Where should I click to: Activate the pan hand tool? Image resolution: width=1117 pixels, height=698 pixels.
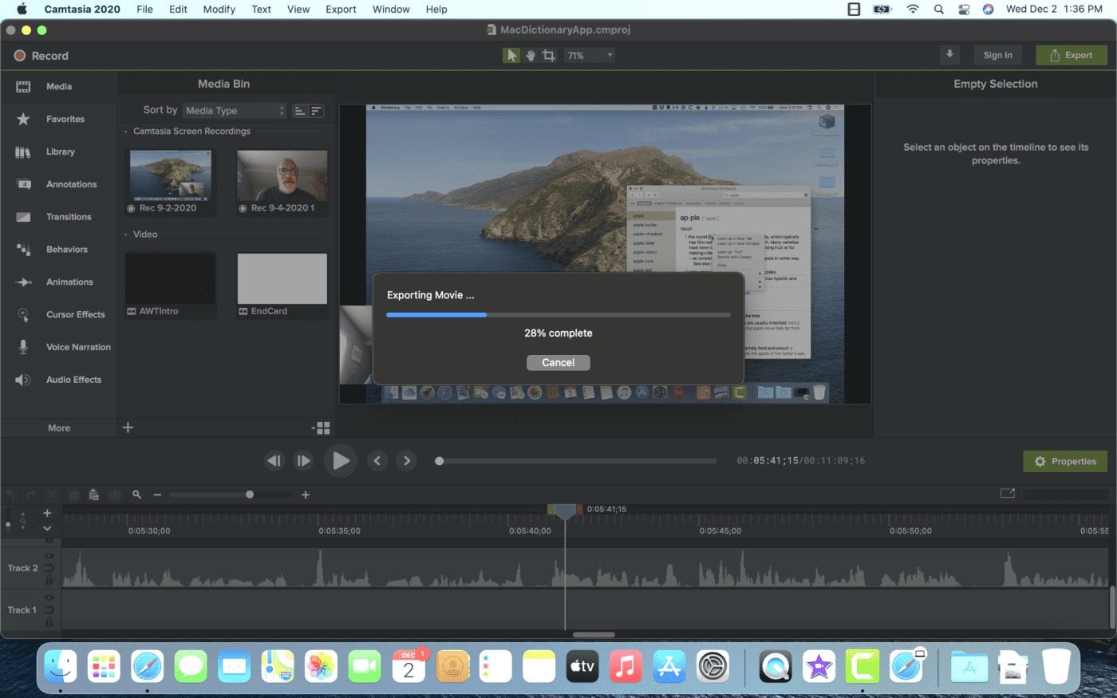coord(530,55)
